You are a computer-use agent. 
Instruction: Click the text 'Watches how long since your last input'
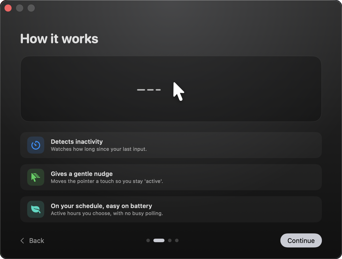(x=99, y=149)
